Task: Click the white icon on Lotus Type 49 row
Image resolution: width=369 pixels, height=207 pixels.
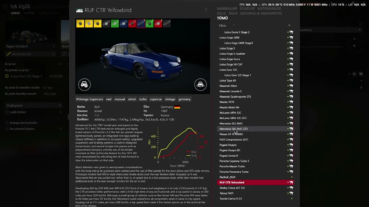Action: pyautogui.click(x=291, y=80)
